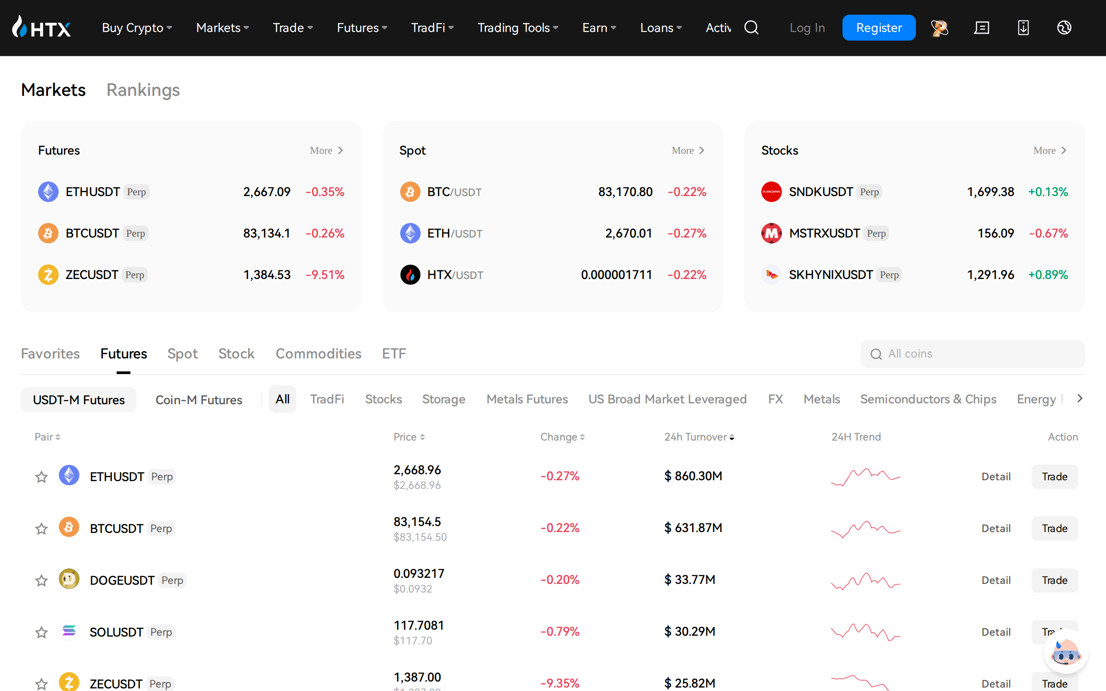1106x691 pixels.
Task: Favorite BTCUSDT with its star
Action: [41, 529]
